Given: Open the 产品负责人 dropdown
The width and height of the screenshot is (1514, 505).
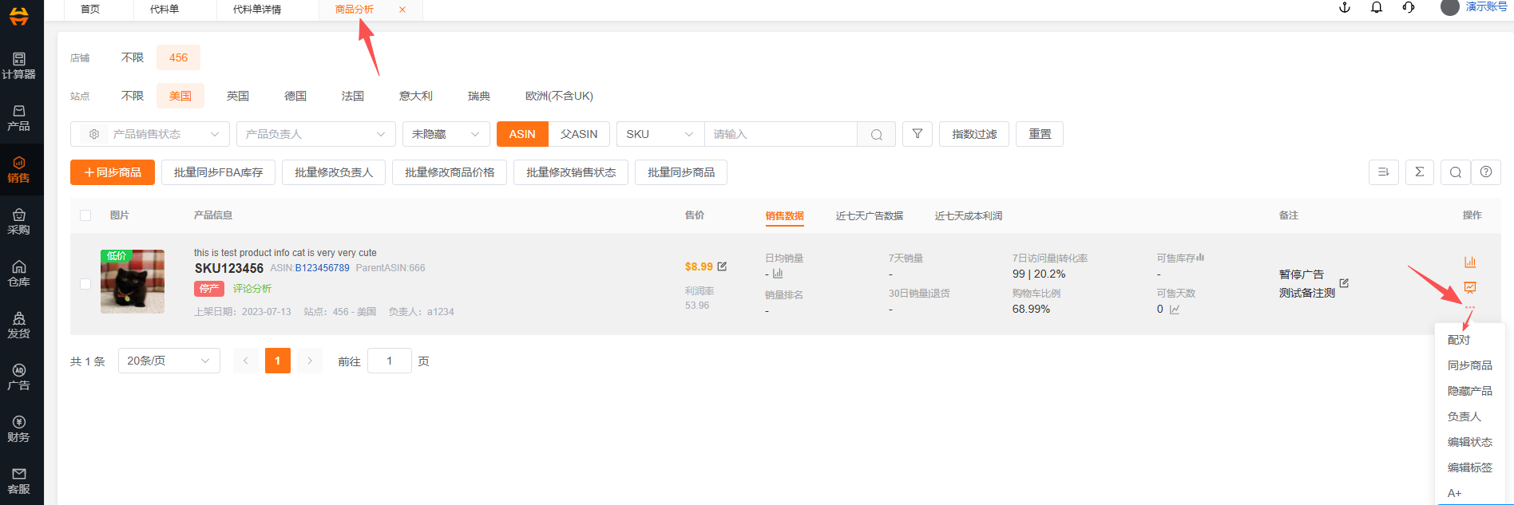Looking at the screenshot, I should (315, 134).
